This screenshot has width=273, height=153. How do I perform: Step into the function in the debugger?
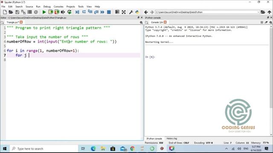click(x=90, y=12)
